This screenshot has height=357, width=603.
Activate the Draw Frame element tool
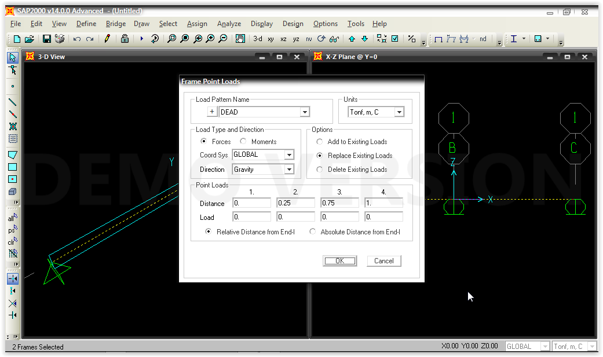[12, 101]
